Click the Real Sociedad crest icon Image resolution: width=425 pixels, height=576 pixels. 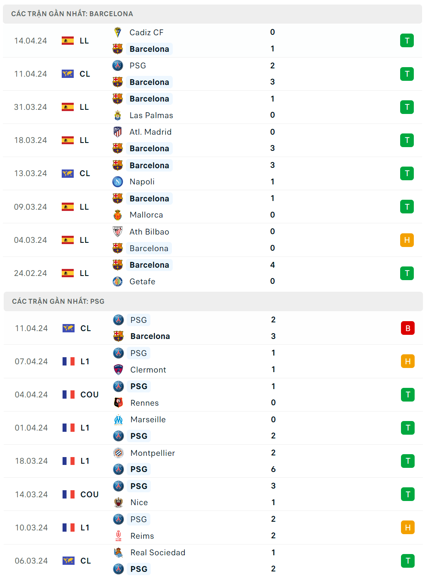(118, 552)
